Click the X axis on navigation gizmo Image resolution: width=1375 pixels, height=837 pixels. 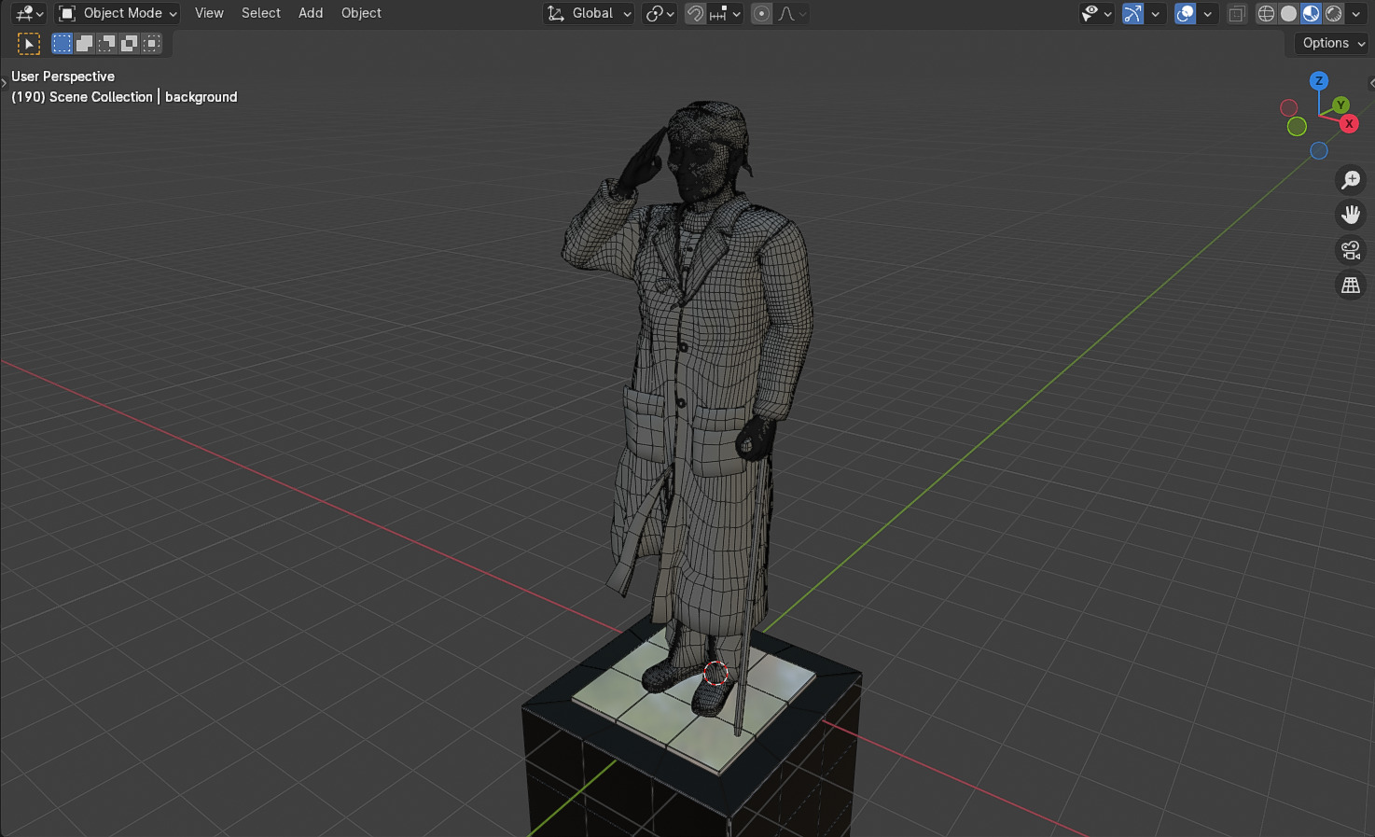coord(1349,123)
